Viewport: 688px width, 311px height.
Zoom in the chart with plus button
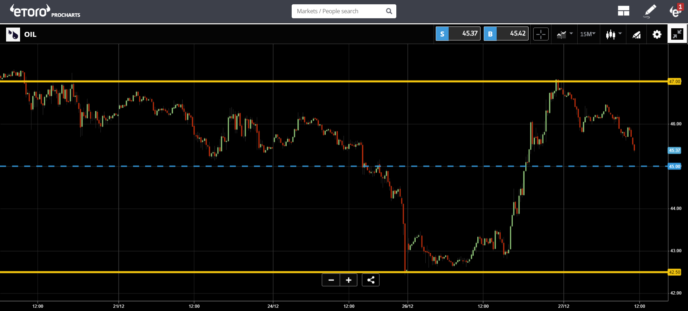[349, 280]
